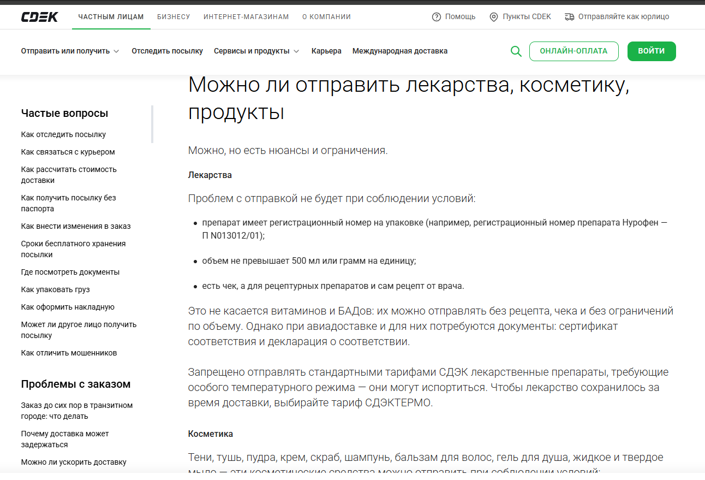Click the delivery truck icon
This screenshot has height=480, width=705.
(x=570, y=17)
